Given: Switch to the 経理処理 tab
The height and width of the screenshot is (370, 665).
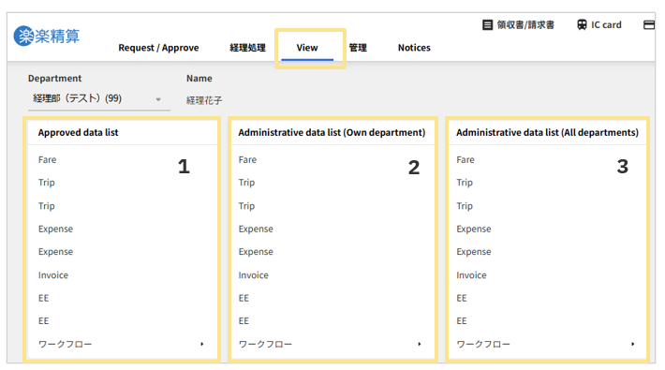Looking at the screenshot, I should 247,48.
